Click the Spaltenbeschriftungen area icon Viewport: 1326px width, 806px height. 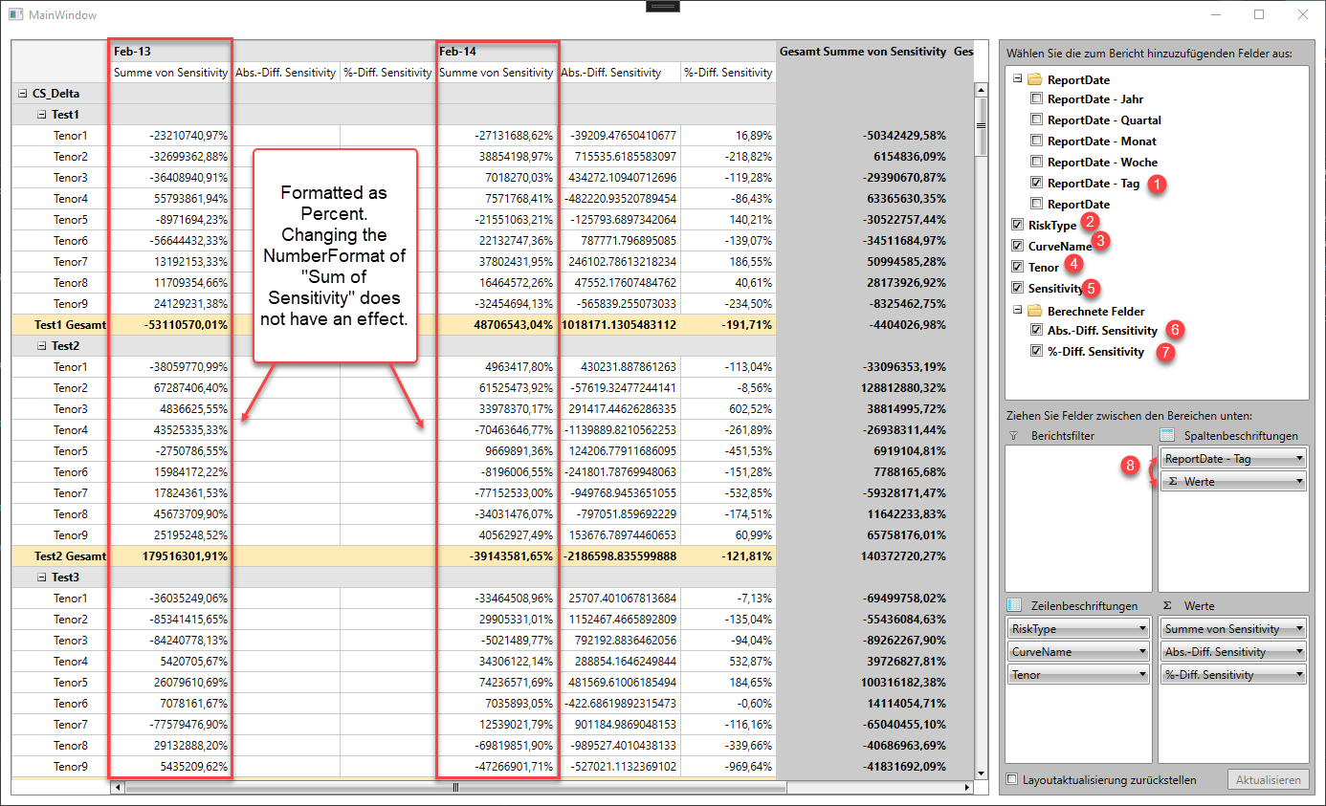pos(1166,435)
